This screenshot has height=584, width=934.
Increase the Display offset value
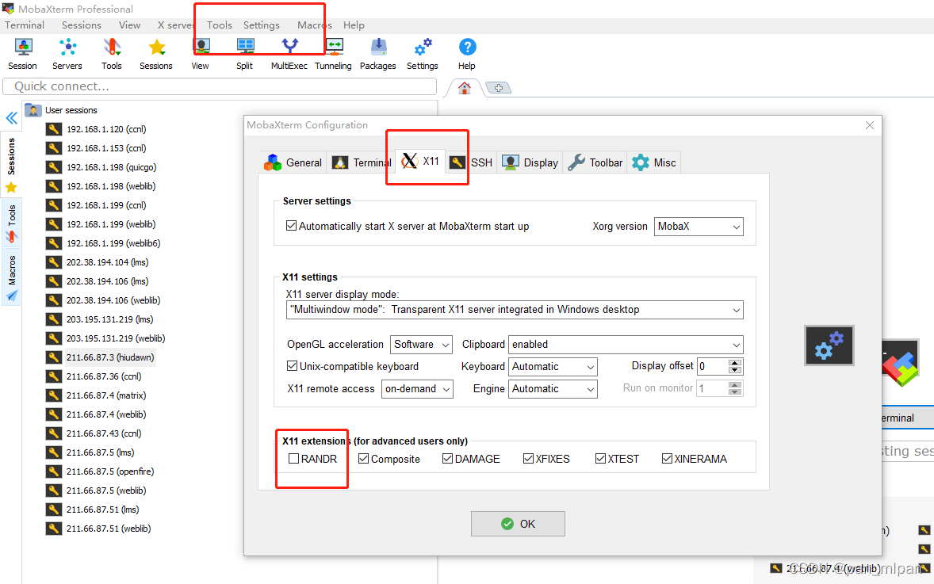pyautogui.click(x=735, y=363)
